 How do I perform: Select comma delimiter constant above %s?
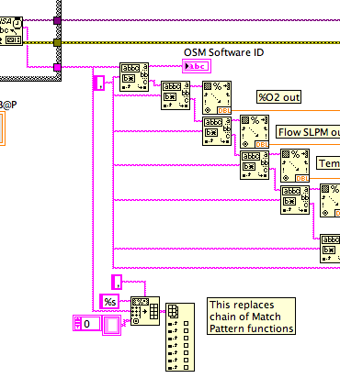[x=117, y=282]
